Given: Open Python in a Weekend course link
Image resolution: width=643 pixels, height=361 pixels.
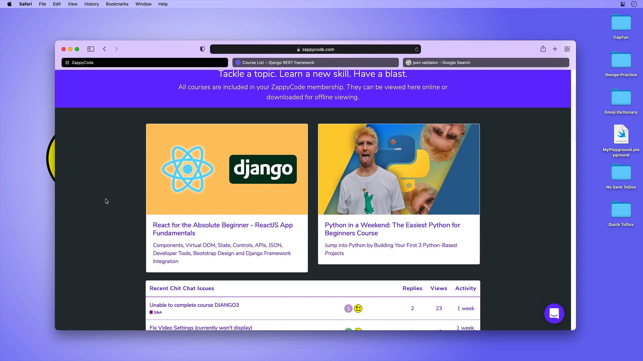Looking at the screenshot, I should pyautogui.click(x=392, y=229).
